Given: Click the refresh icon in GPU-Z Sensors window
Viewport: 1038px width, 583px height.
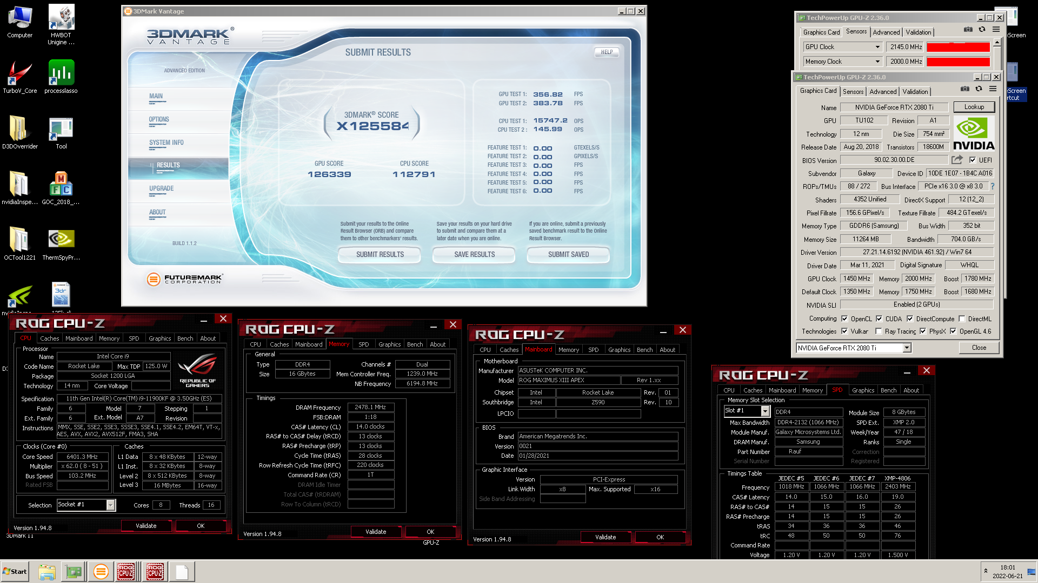Looking at the screenshot, I should click(x=982, y=30).
